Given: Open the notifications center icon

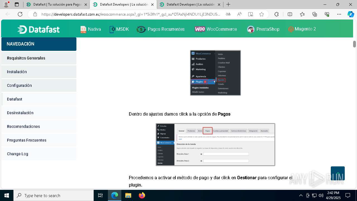Looking at the screenshot, I should [x=348, y=195].
